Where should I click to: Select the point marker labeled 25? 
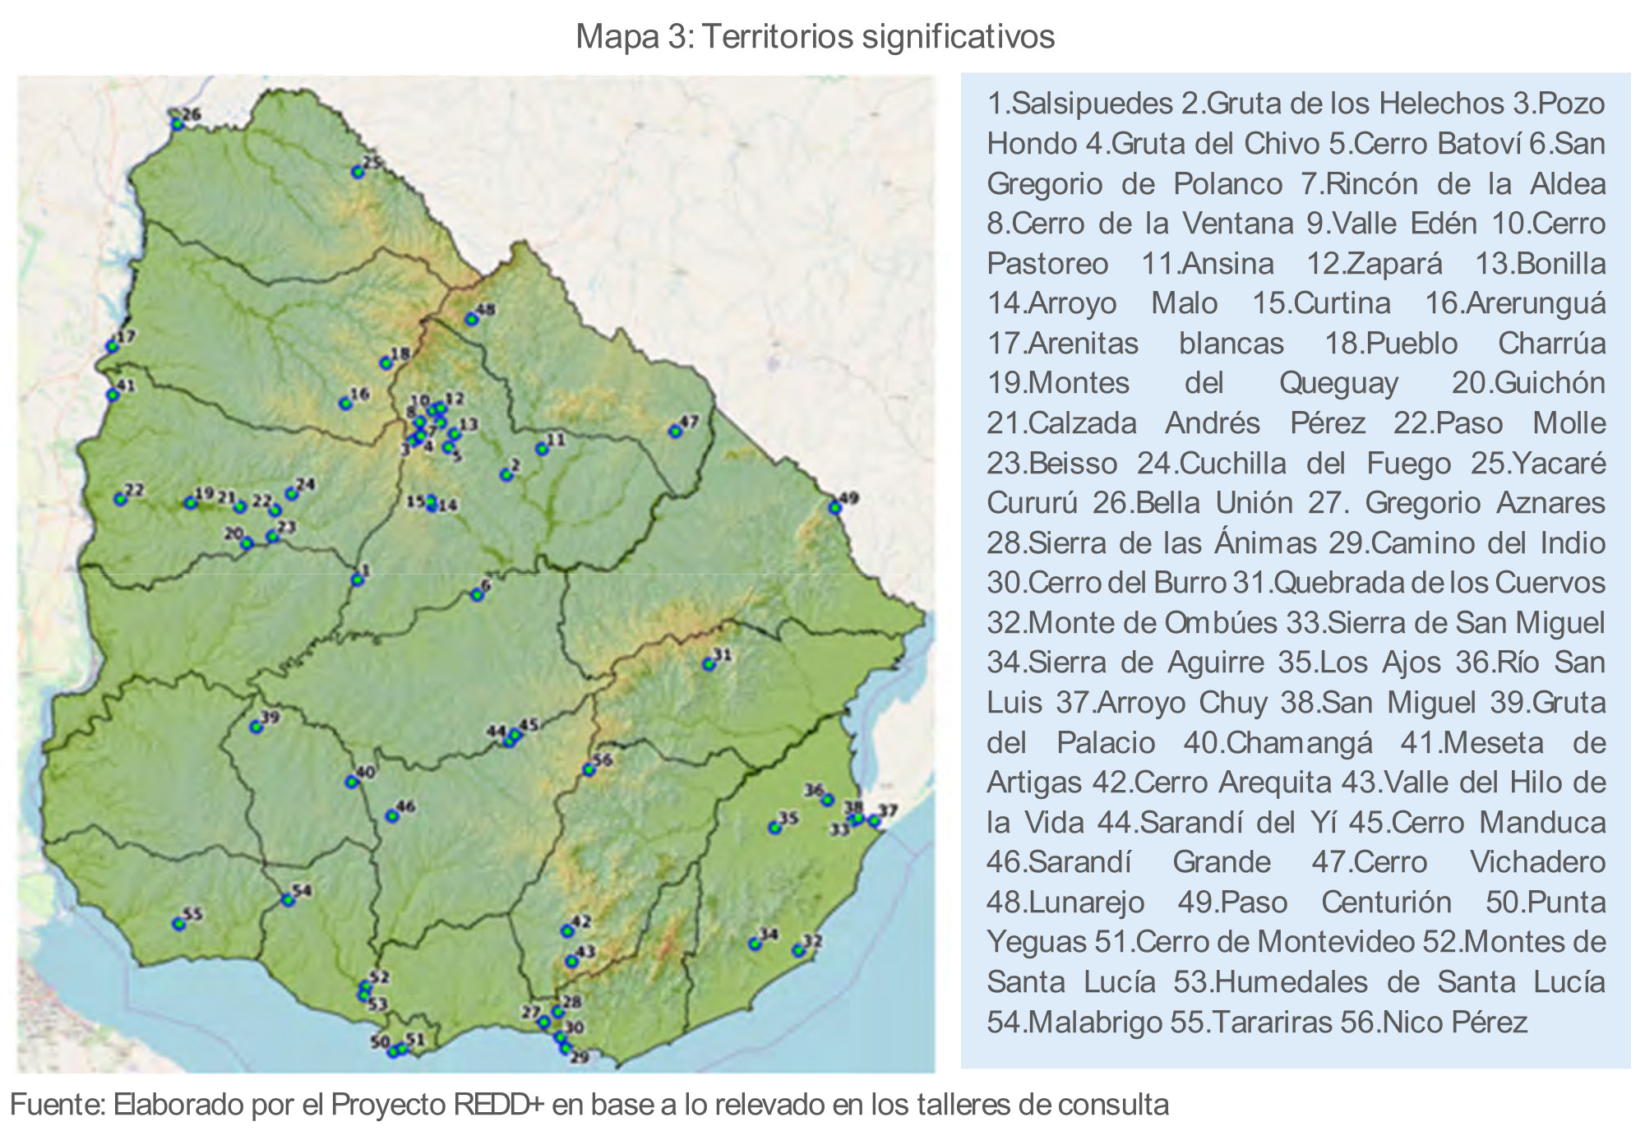point(358,172)
